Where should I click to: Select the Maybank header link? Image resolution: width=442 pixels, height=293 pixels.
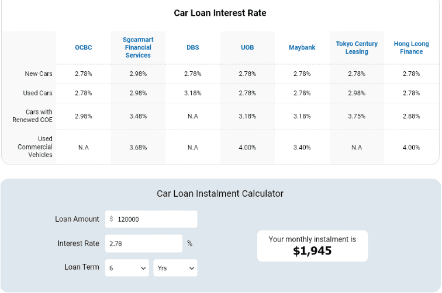point(302,47)
